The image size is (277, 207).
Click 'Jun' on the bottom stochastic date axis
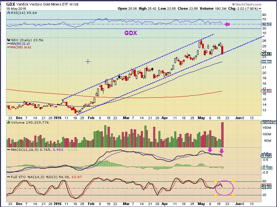(x=238, y=204)
